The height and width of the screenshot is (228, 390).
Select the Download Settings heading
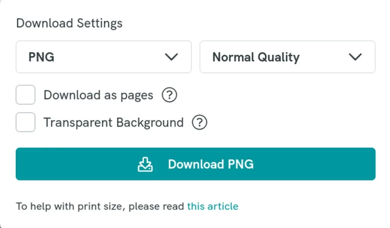click(69, 23)
